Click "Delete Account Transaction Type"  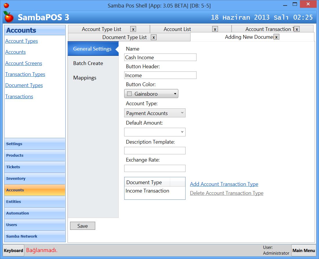click(226, 193)
